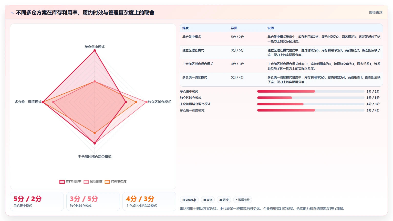This screenshot has height=221, width=393.
Task: Click the 数据卡片 tag chip
Action: (242, 200)
